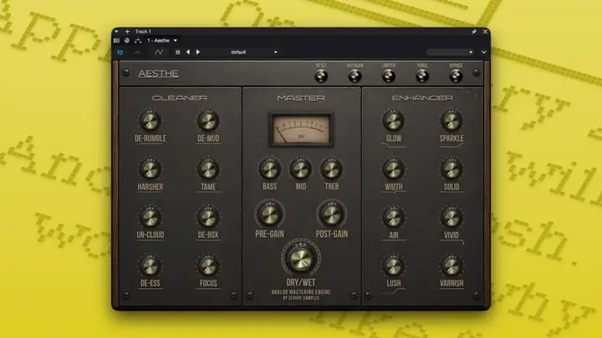Toggle the LIMITER switch
602x338 pixels.
(x=389, y=76)
